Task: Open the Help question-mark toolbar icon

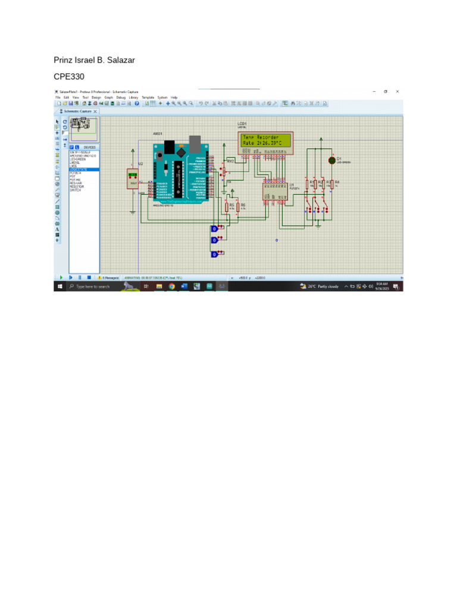Action: coord(137,103)
